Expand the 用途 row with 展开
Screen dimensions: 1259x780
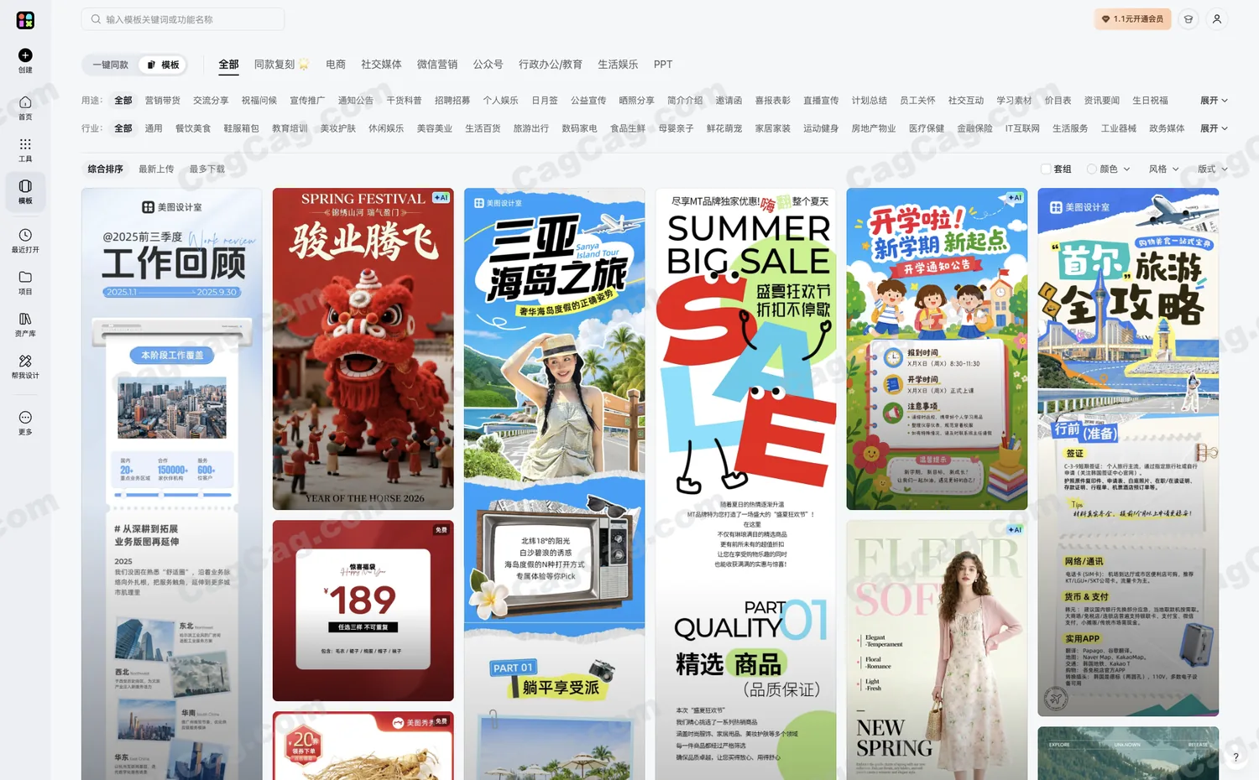click(x=1214, y=101)
